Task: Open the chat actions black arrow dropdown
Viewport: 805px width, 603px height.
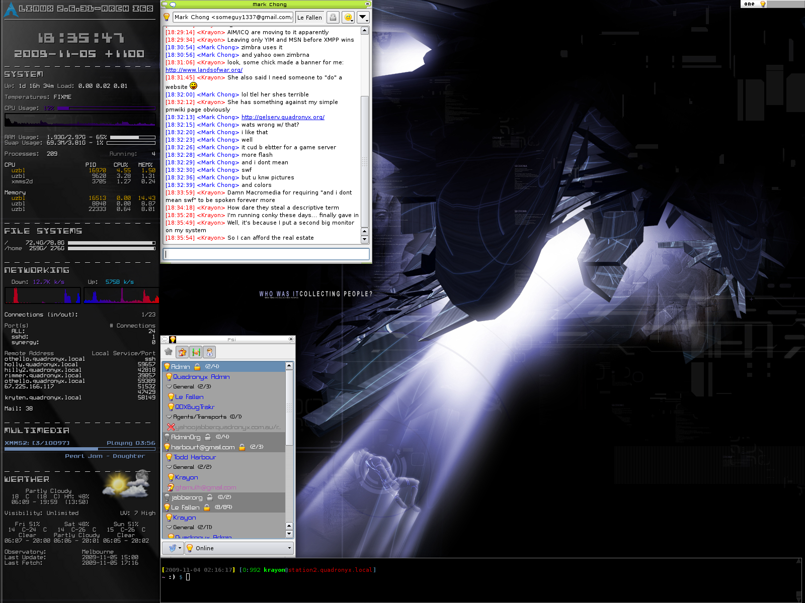Action: click(x=363, y=18)
